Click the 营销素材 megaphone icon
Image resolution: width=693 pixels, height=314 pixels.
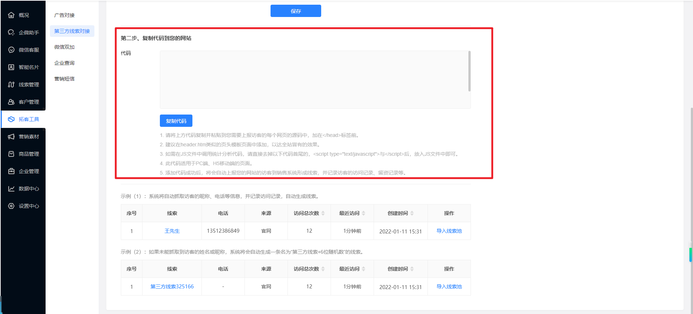[x=11, y=137]
